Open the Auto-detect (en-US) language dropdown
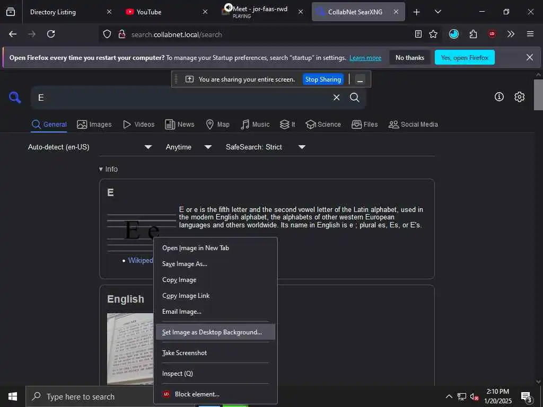 tap(90, 147)
